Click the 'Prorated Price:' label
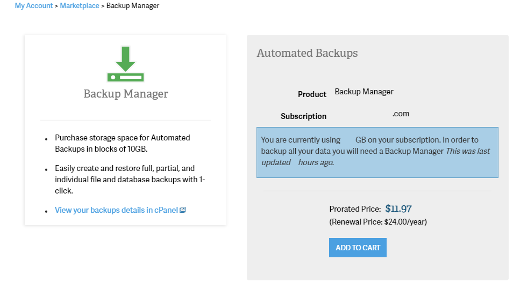Viewport: 513px width, 283px height. pos(355,209)
